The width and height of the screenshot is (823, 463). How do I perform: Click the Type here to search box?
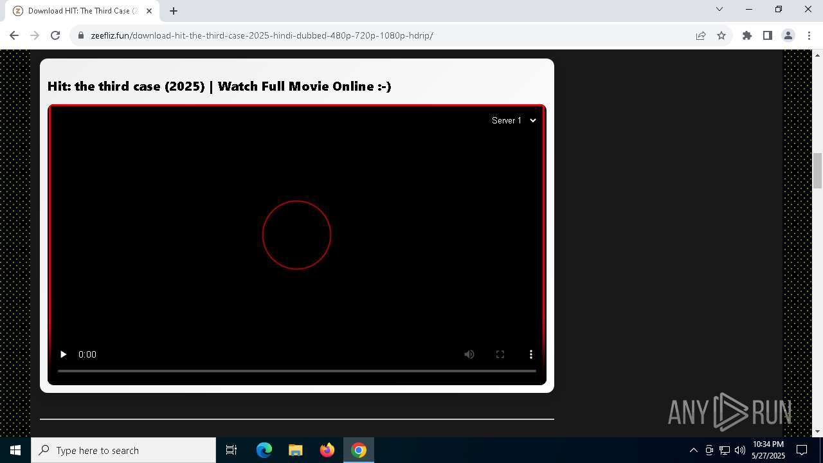click(x=123, y=450)
